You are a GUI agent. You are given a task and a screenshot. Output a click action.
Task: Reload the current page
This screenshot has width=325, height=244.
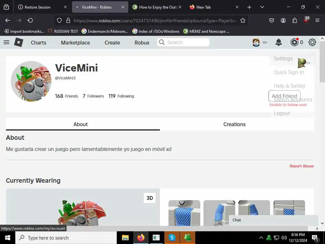click(x=30, y=20)
